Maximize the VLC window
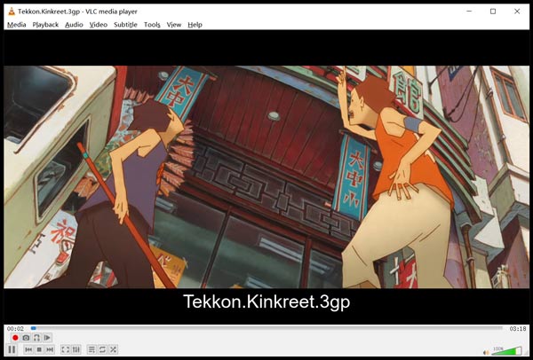The width and height of the screenshot is (533, 360). (x=493, y=12)
